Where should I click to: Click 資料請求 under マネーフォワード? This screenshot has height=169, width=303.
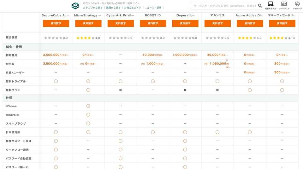[x=282, y=23]
